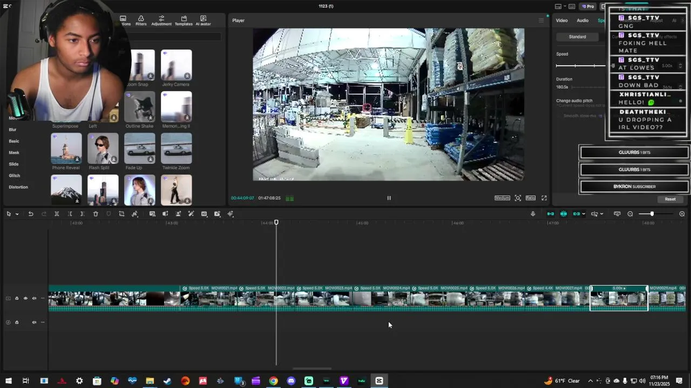This screenshot has height=388, width=691.
Task: Switch to the Audio tab
Action: pyautogui.click(x=582, y=20)
